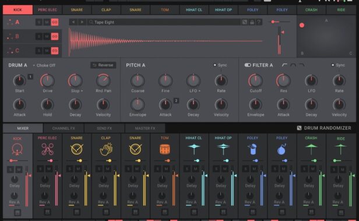Click the Coarse knob in Pitch A
Viewport: 359px width, 221px height.
click(x=138, y=80)
